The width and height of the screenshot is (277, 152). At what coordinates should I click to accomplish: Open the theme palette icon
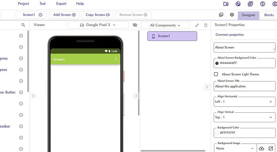pos(238,4)
